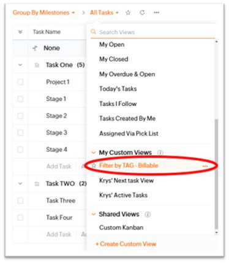Check the Stage 2 task checkbox

(20, 116)
